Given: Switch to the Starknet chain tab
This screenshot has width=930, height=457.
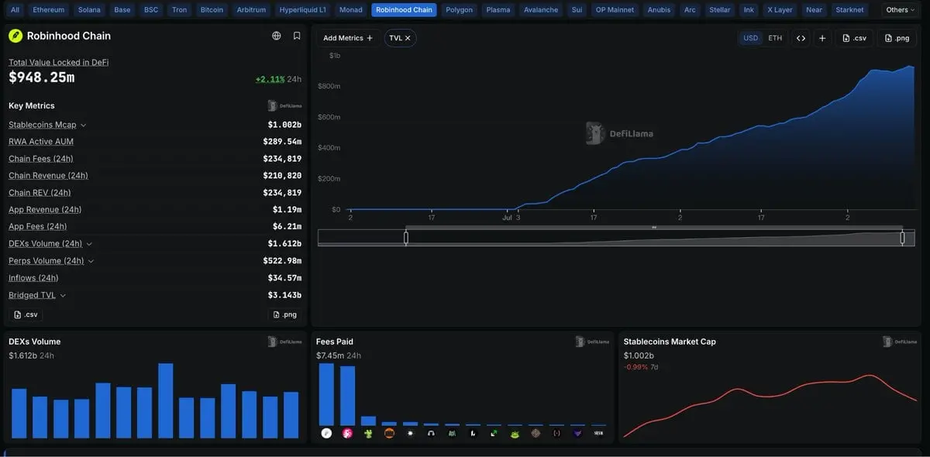Looking at the screenshot, I should point(850,10).
